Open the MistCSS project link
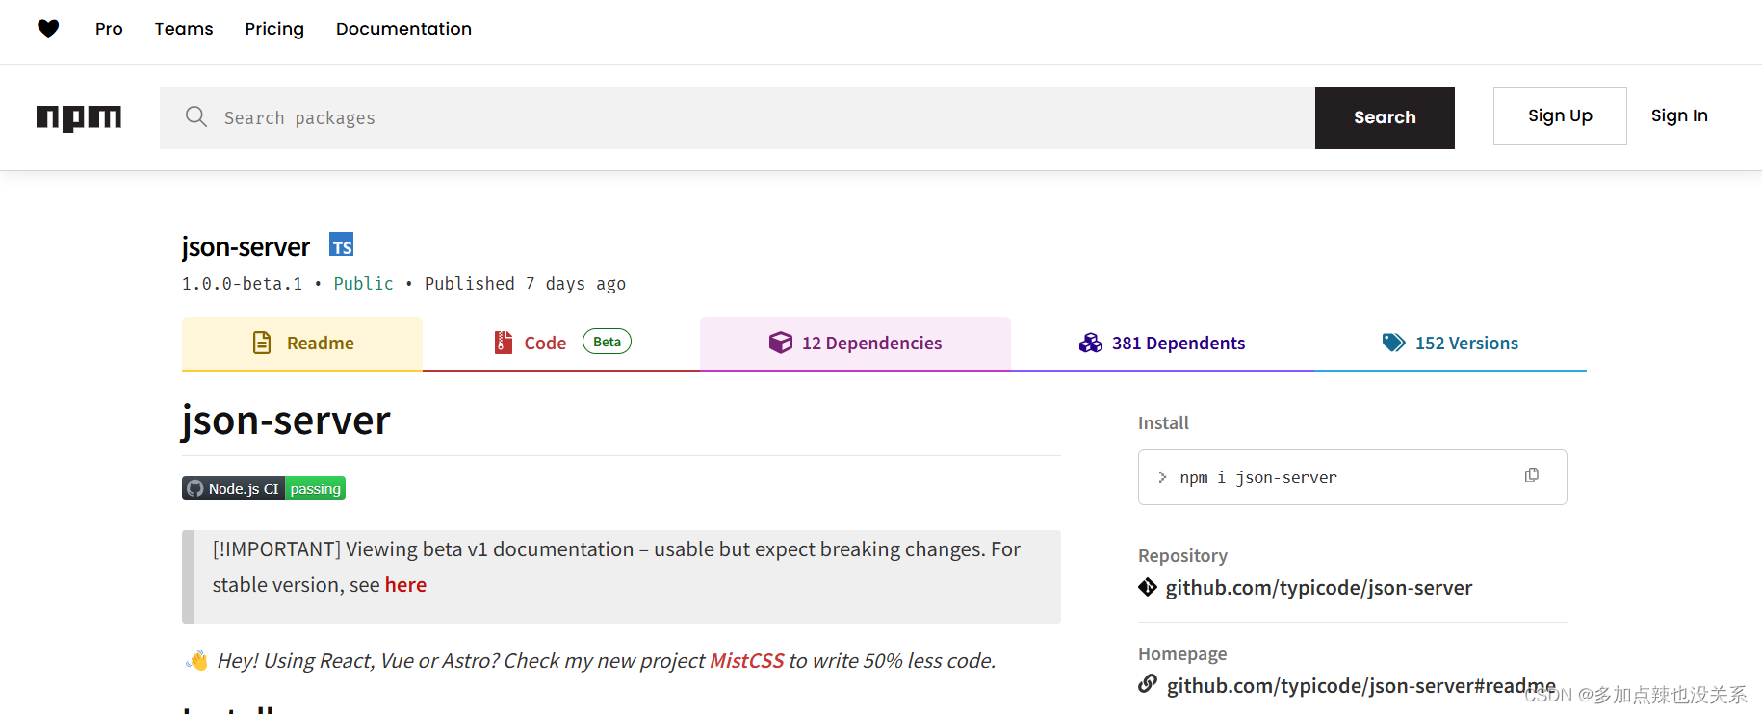Screen dimensions: 1762x714 [746, 661]
